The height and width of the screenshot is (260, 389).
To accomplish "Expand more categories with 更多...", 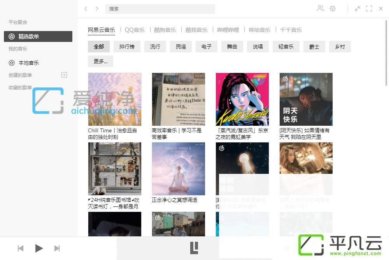I will [x=100, y=61].
